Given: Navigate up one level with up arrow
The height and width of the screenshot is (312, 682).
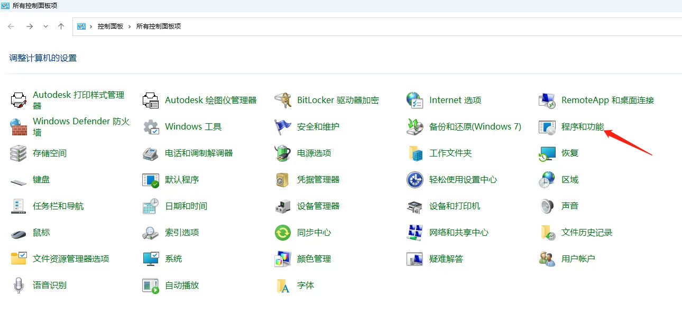Looking at the screenshot, I should [61, 25].
